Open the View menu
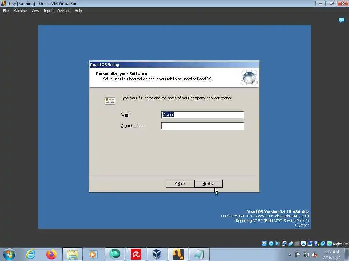The width and height of the screenshot is (349, 261). coord(35,11)
